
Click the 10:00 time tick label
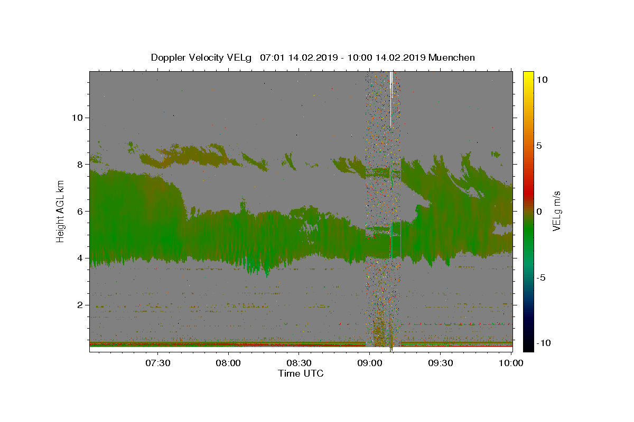[511, 363]
